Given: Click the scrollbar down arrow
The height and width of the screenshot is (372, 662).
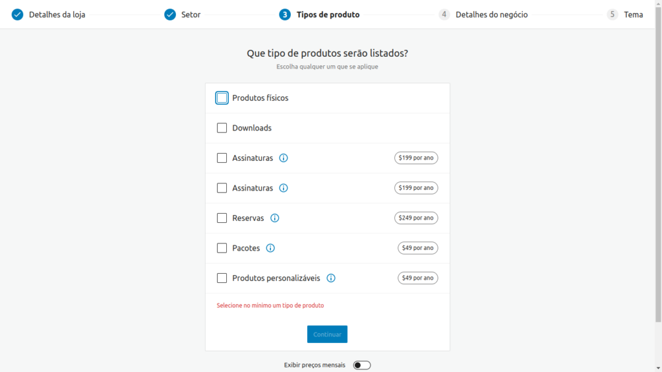Looking at the screenshot, I should pyautogui.click(x=657, y=367).
